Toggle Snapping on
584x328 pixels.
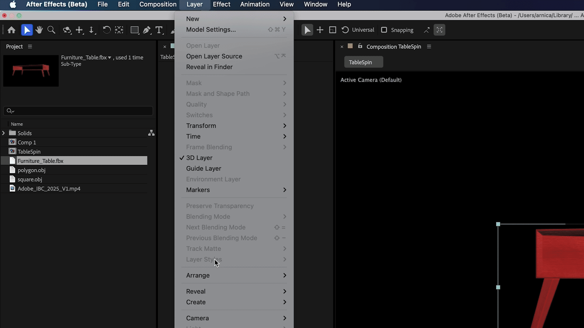click(384, 30)
